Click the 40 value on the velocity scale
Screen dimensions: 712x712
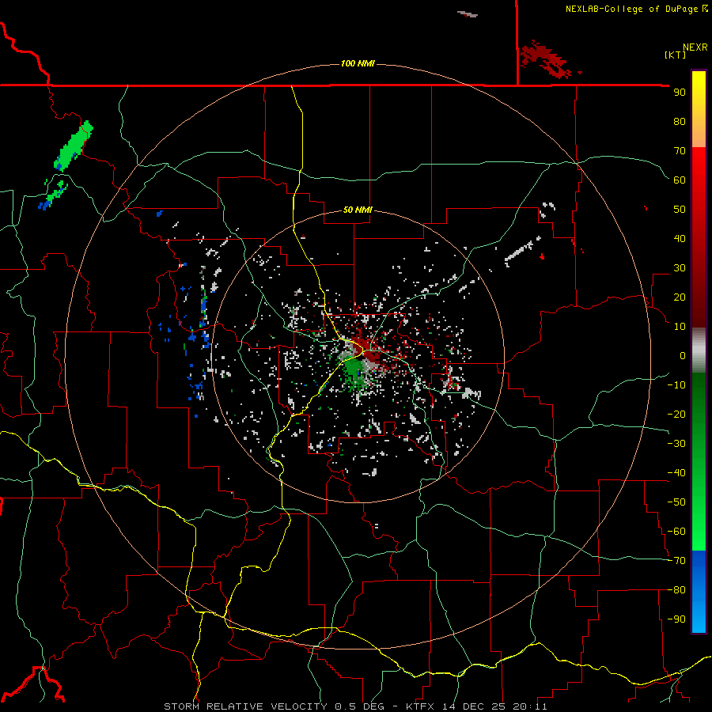click(680, 239)
